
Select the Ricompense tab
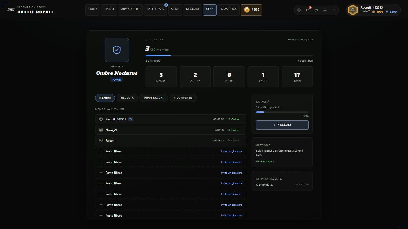coord(183,98)
